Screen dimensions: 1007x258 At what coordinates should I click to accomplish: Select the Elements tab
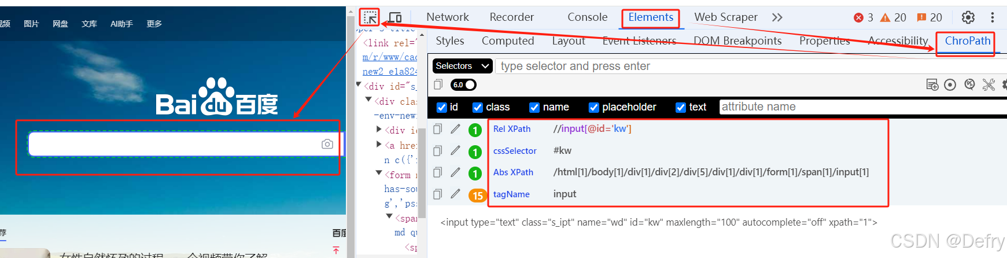(651, 17)
